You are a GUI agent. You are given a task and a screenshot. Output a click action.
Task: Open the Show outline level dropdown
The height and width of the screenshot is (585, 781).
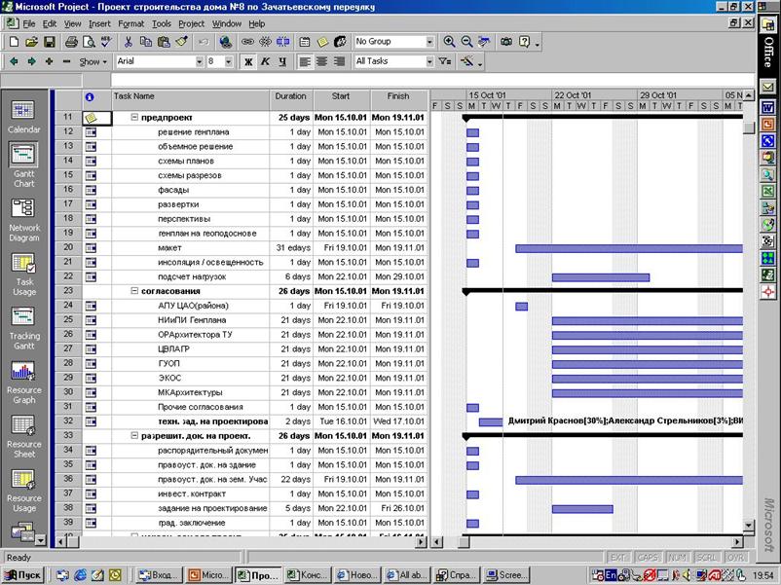pos(93,61)
